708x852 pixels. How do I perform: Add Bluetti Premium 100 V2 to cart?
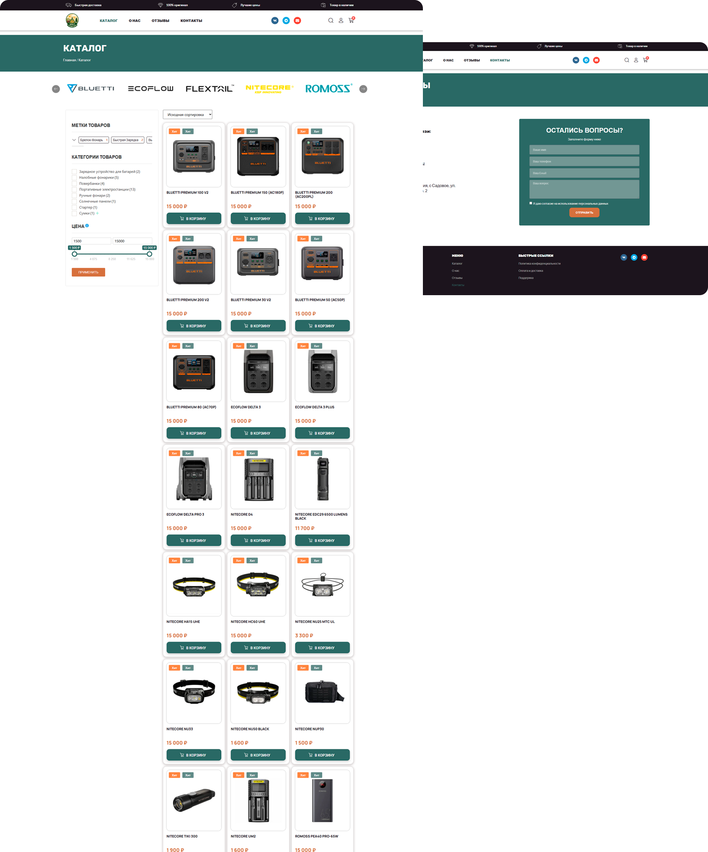click(194, 218)
